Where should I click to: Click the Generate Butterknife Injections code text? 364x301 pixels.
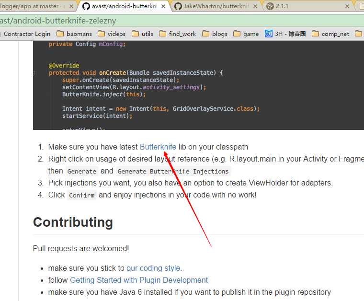click(173, 172)
